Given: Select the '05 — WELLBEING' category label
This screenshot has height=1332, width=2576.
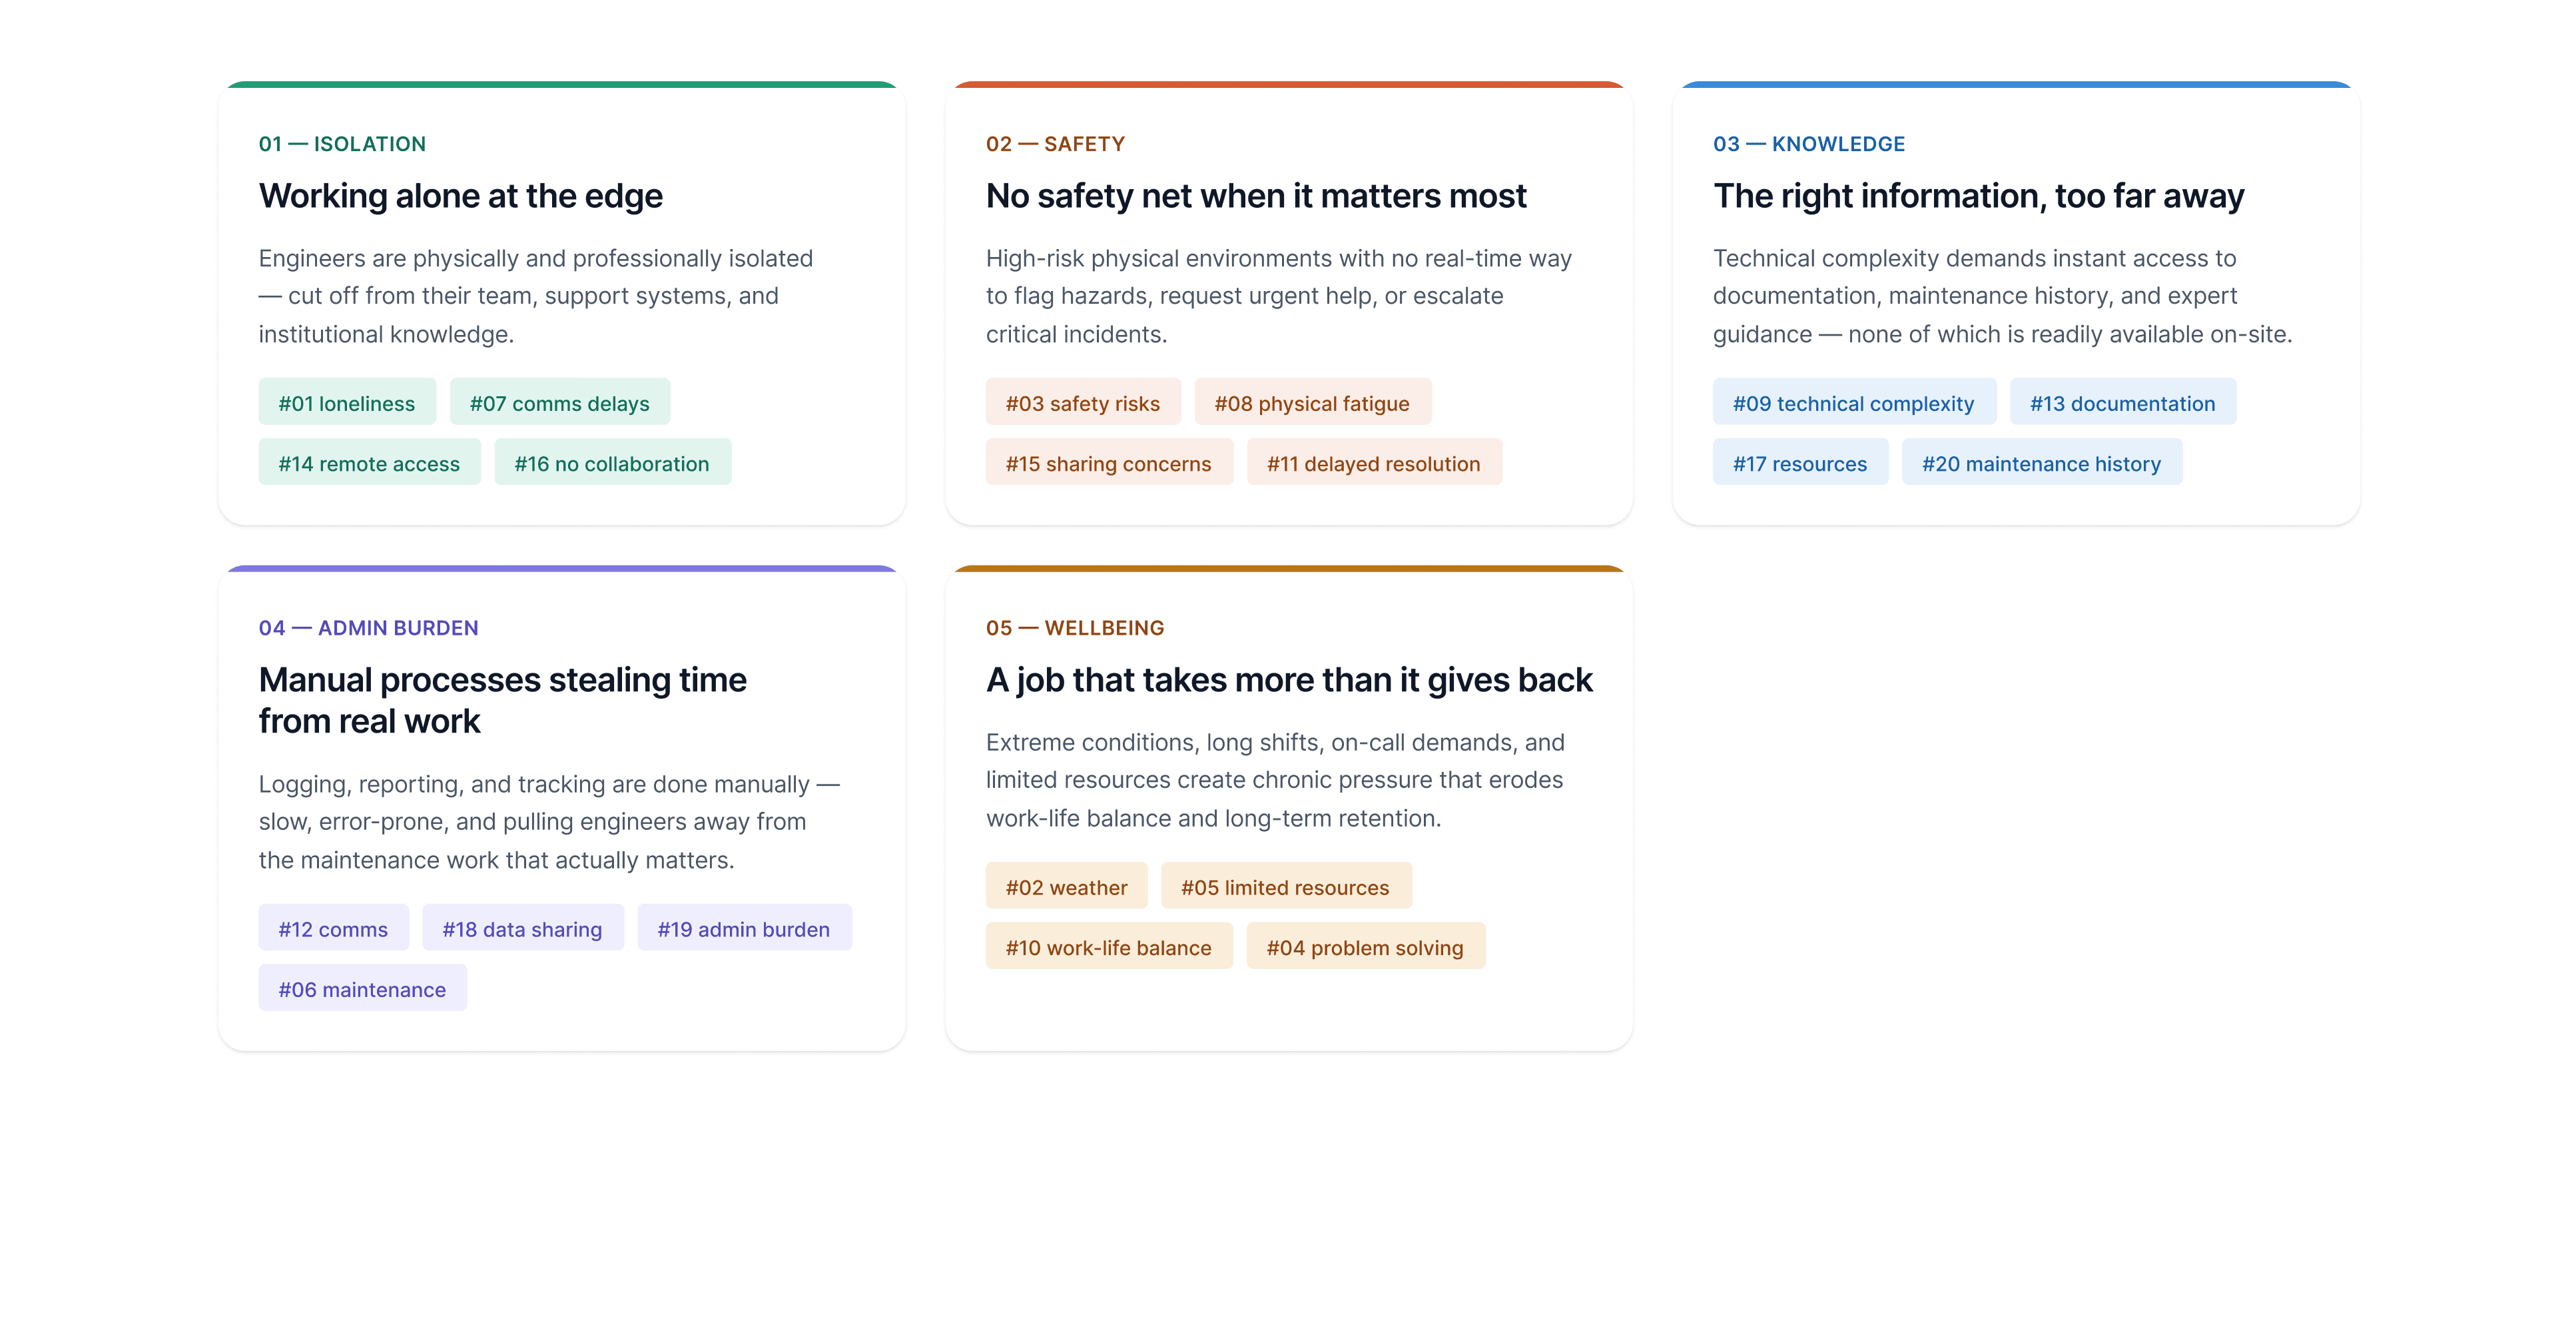Looking at the screenshot, I should [1074, 628].
